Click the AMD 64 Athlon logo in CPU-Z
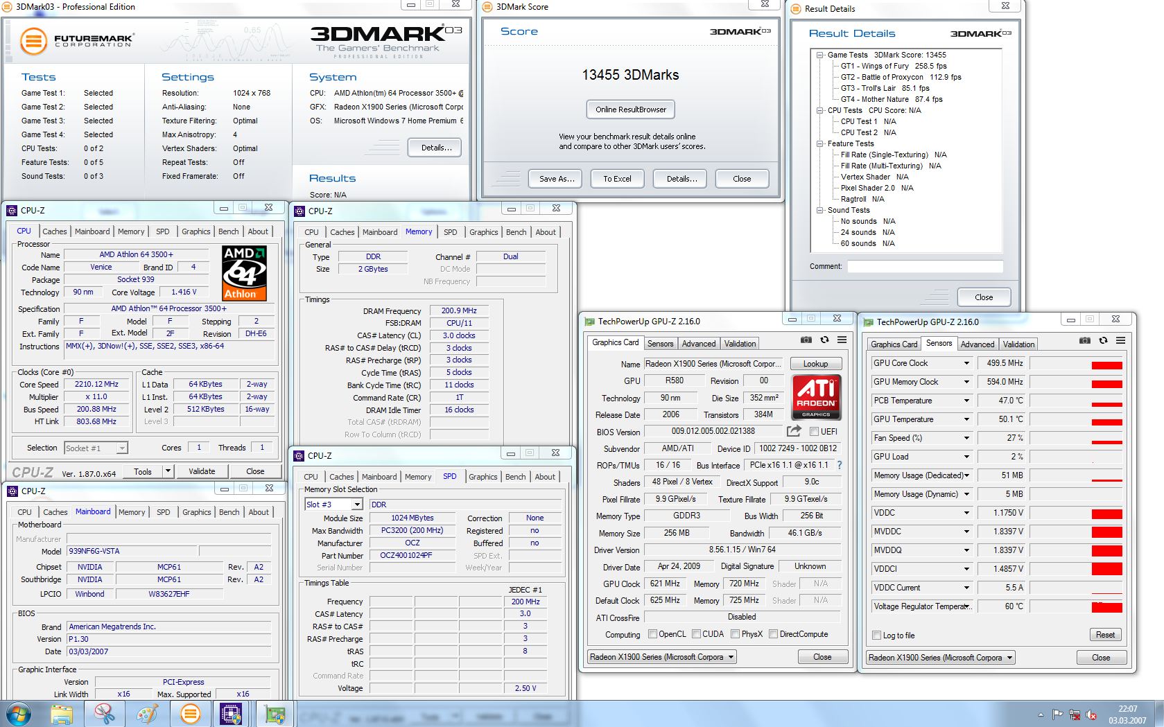 point(244,273)
